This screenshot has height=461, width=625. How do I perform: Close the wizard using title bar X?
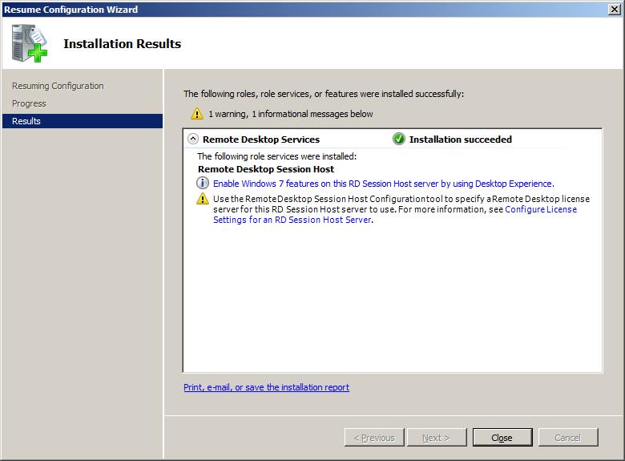coord(614,9)
